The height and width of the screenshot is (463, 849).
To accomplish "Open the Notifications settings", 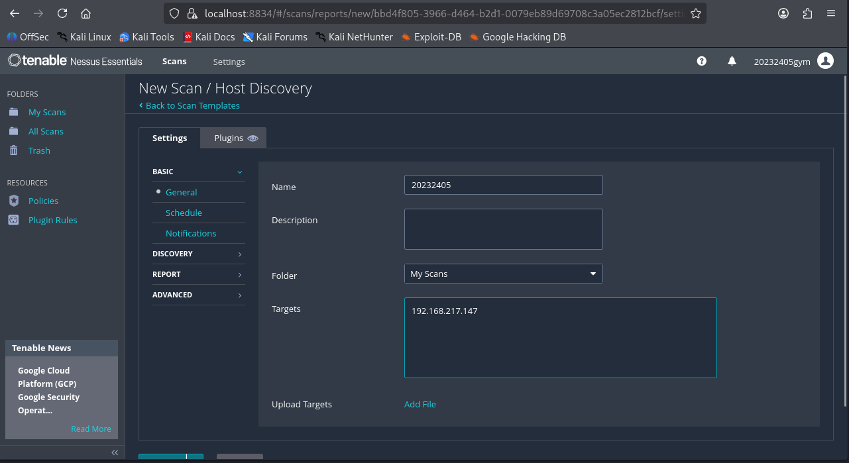I will [x=191, y=233].
